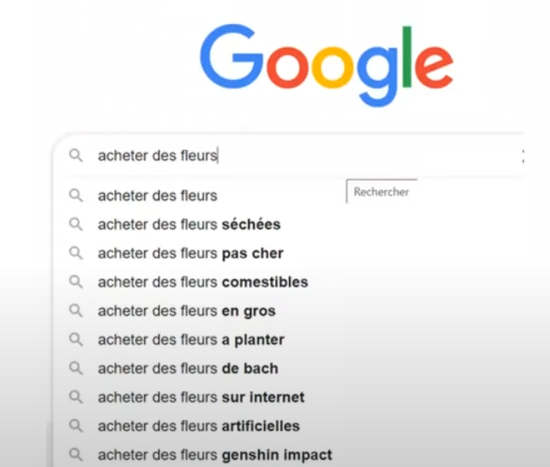550x467 pixels.
Task: Click the clear X at search box edge
Action: [522, 156]
